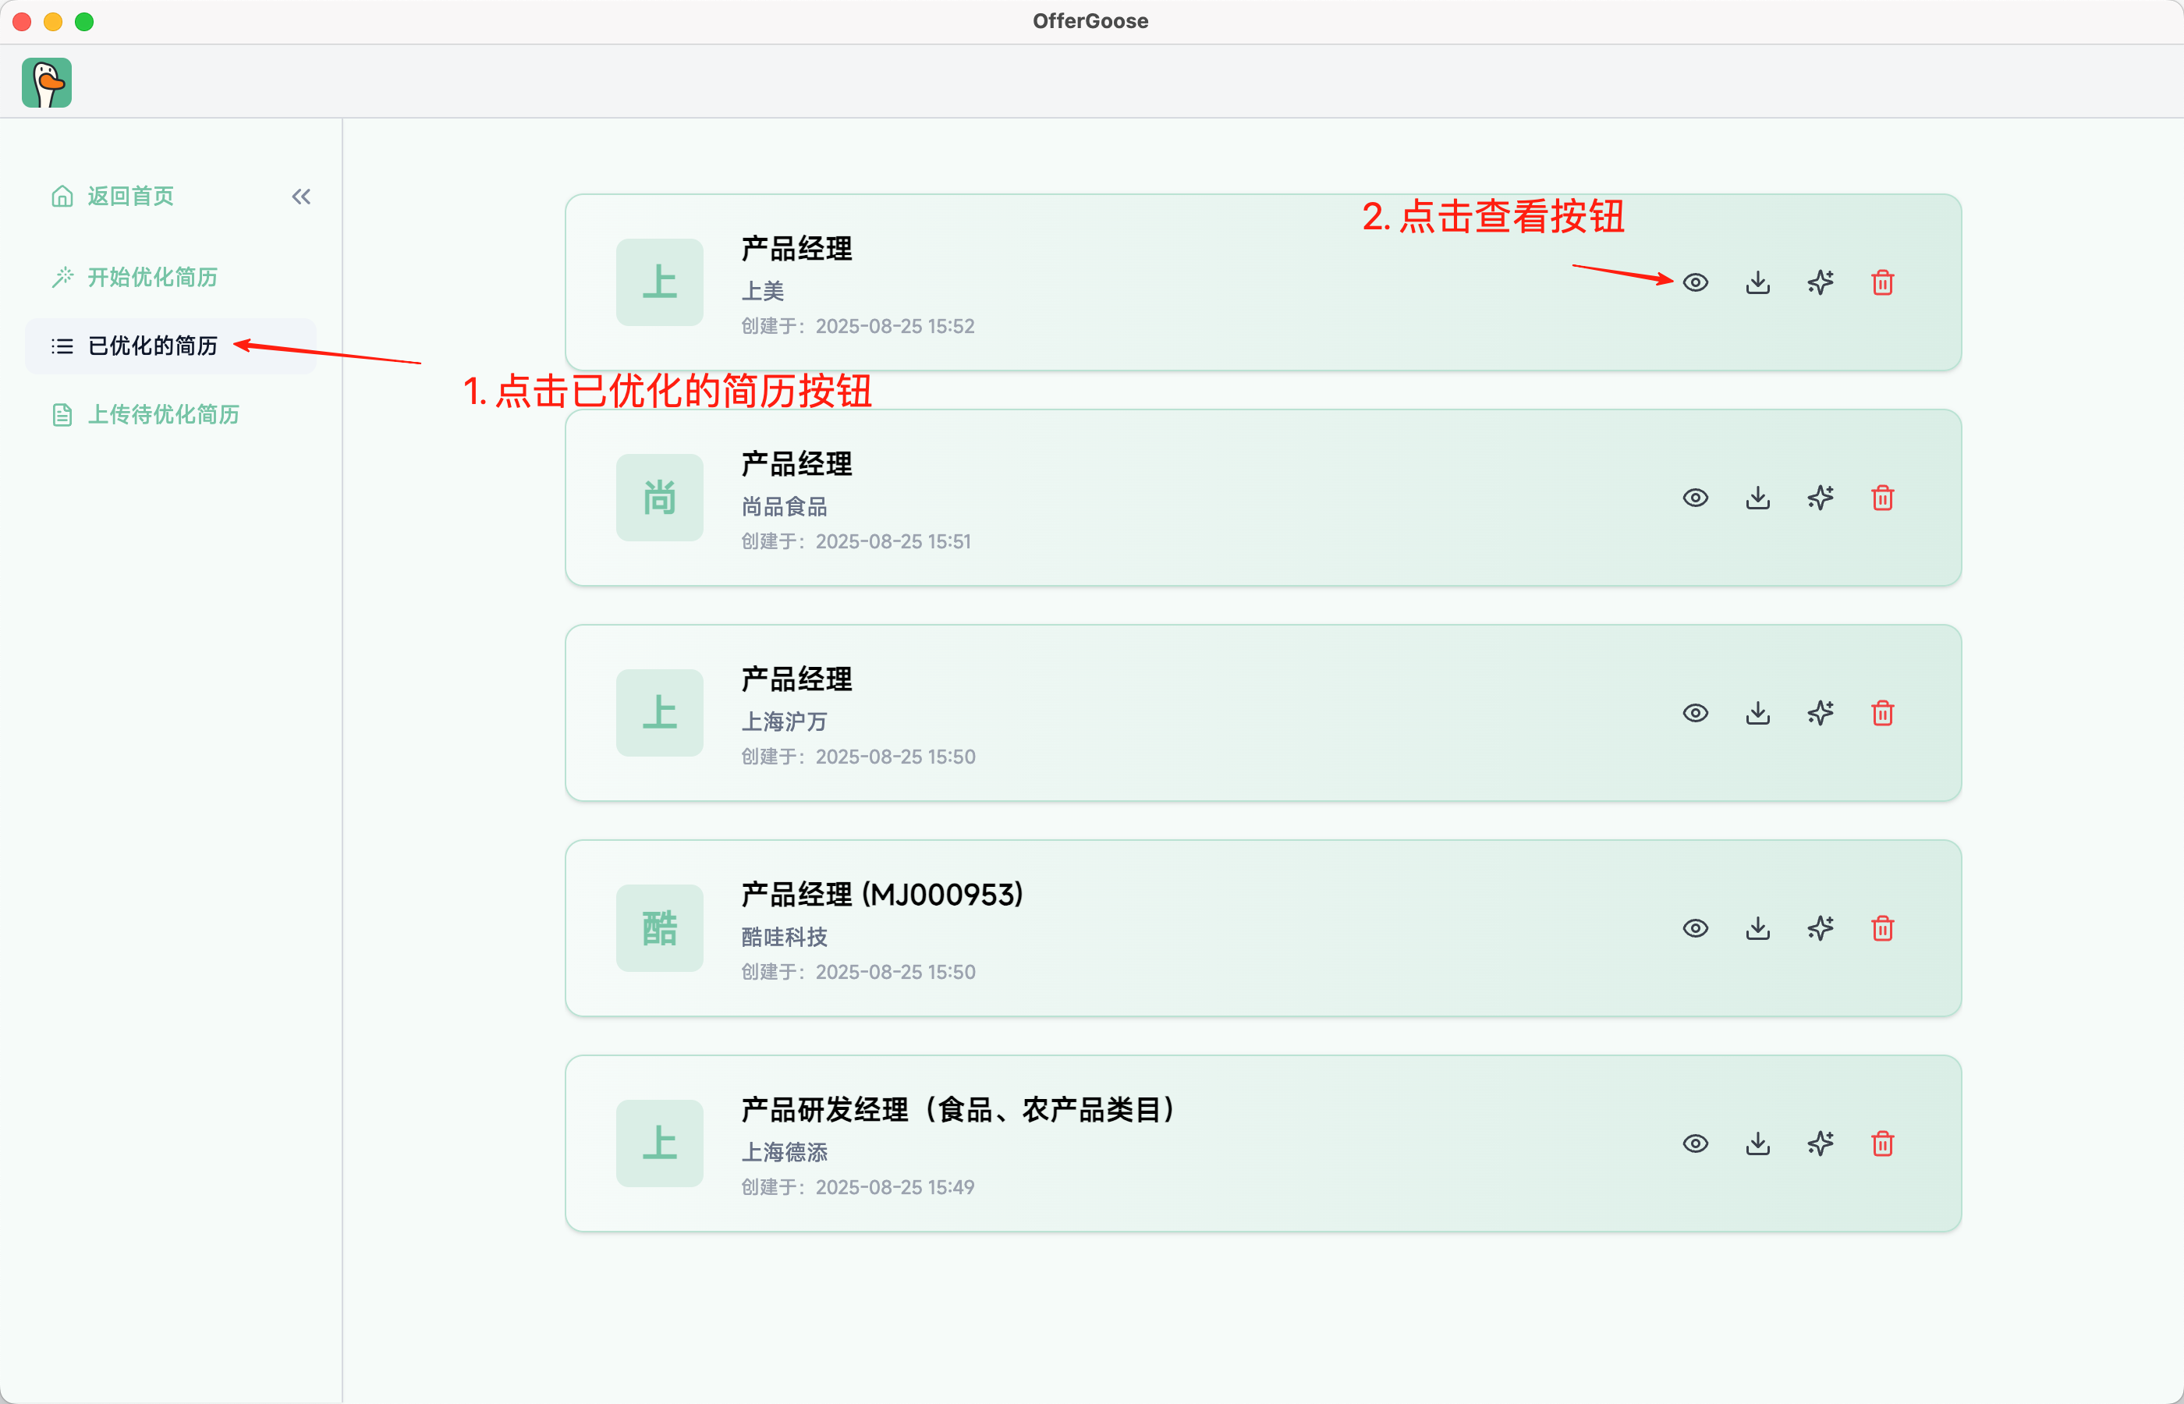2184x1404 pixels.
Task: Click sparkle icon on 上海德添 resume
Action: [1820, 1143]
